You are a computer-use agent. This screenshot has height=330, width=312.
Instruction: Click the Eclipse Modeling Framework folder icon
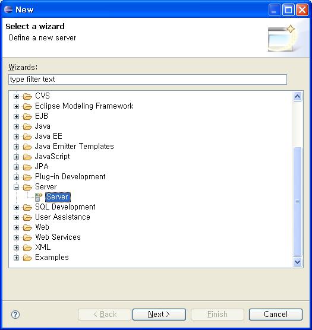click(x=27, y=106)
